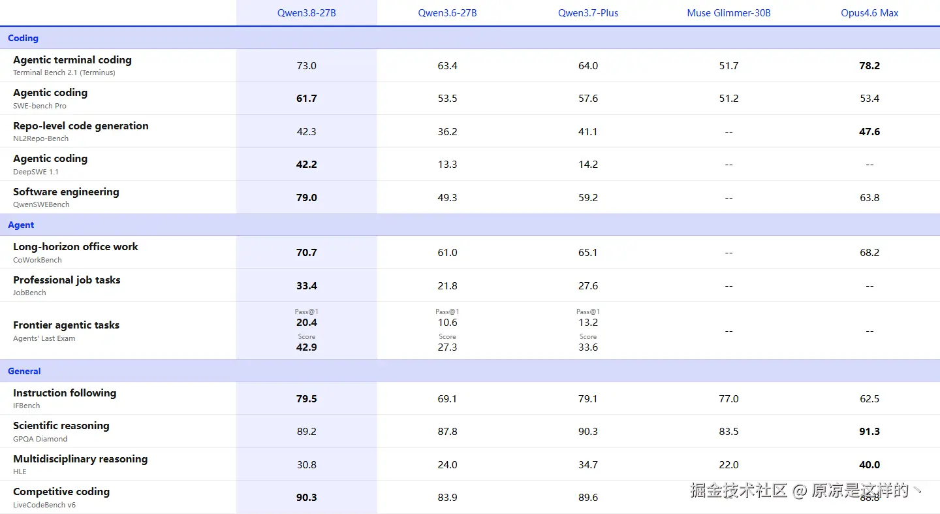Click the 34.7 HLE score
The image size is (940, 514).
tap(588, 465)
